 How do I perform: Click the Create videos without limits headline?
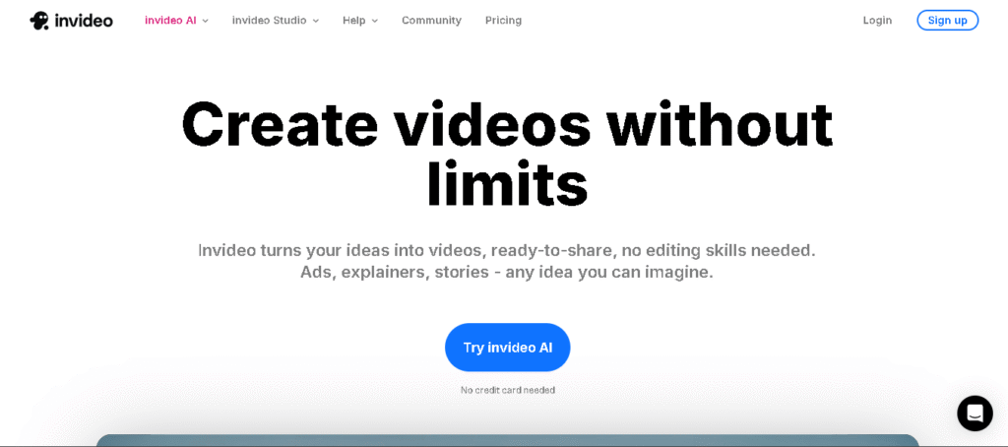(507, 125)
